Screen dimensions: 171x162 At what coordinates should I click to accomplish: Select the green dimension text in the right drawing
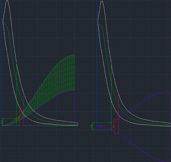92,126
